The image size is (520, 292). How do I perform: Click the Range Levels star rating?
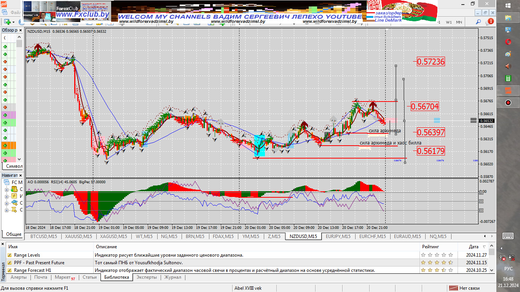pos(437,255)
